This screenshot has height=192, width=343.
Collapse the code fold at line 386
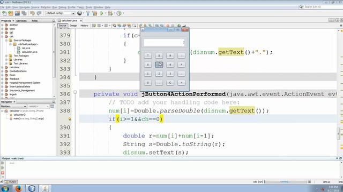click(x=75, y=92)
